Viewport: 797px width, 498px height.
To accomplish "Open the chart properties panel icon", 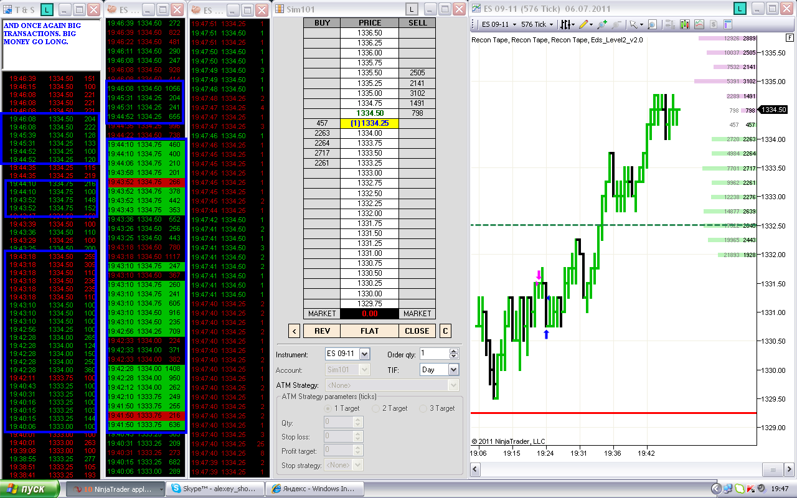I will click(x=727, y=24).
